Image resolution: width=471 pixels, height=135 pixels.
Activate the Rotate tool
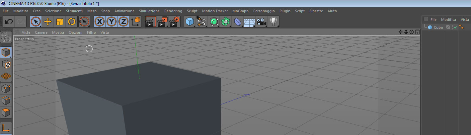[x=72, y=22]
